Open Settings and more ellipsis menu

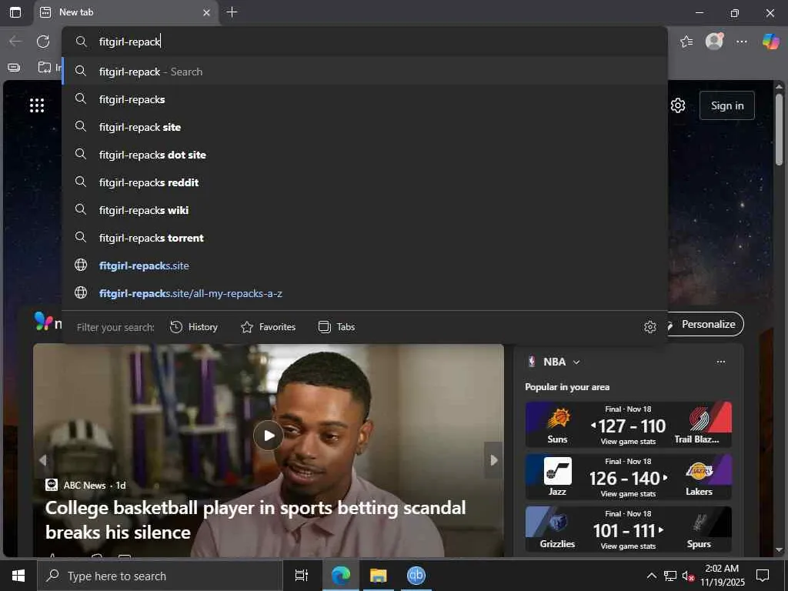click(x=742, y=42)
